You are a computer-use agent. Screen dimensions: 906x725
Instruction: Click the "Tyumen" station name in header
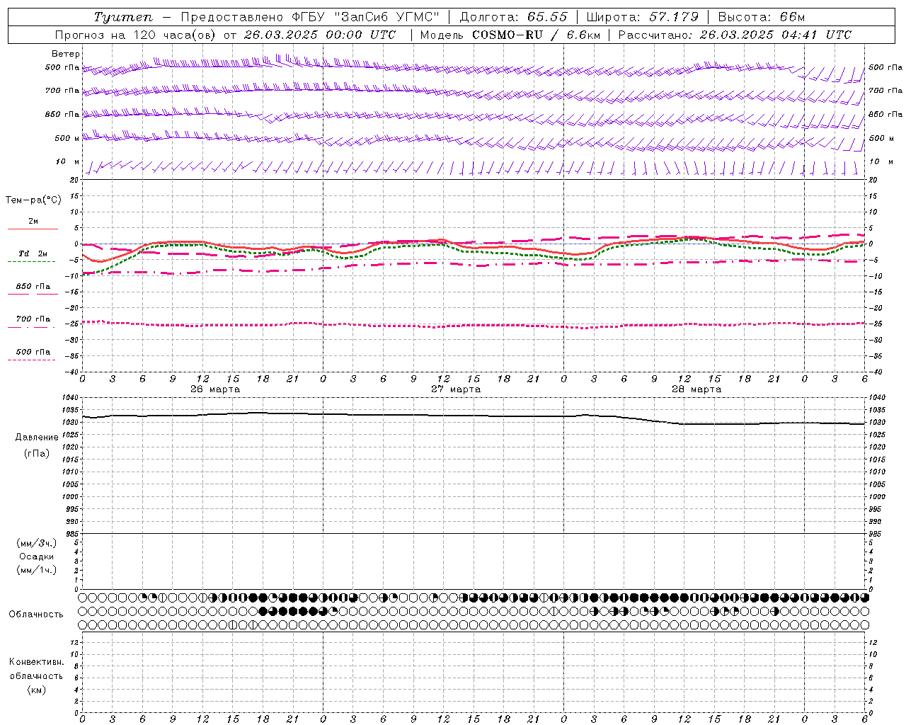coord(122,17)
